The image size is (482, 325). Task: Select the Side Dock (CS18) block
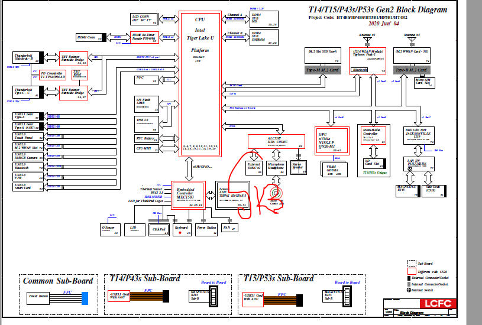[x=434, y=191]
